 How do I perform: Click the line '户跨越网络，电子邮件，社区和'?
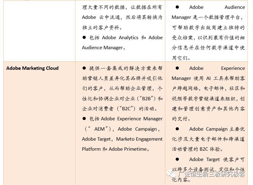pyautogui.click(x=208, y=88)
